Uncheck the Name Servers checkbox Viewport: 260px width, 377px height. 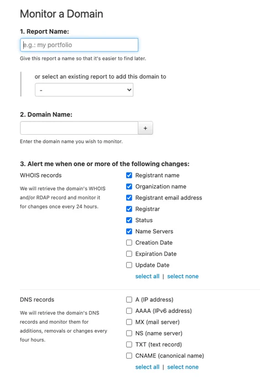pos(129,231)
